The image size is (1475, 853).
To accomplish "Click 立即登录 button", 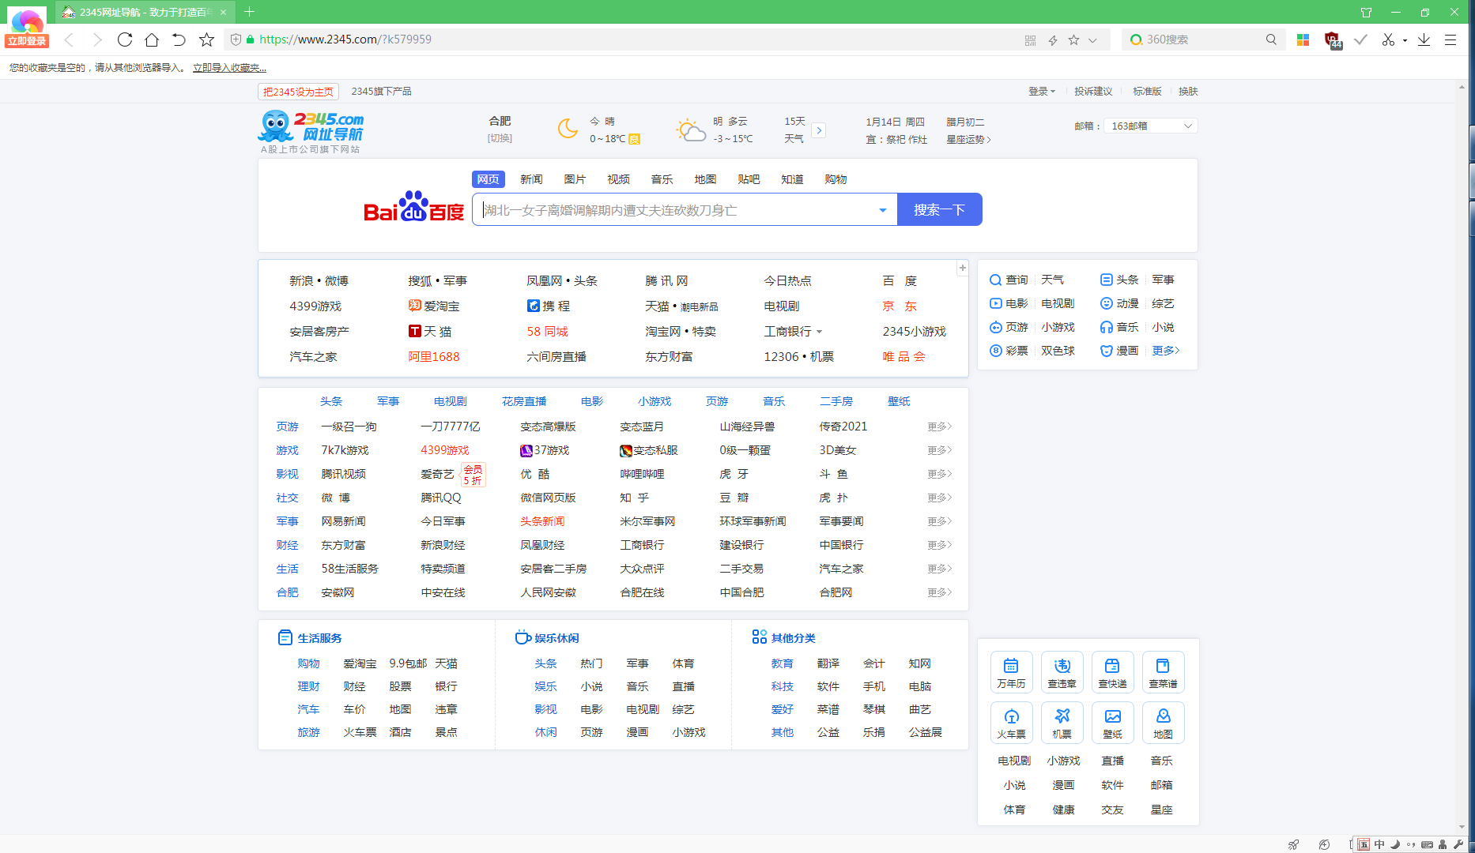I will click(27, 41).
